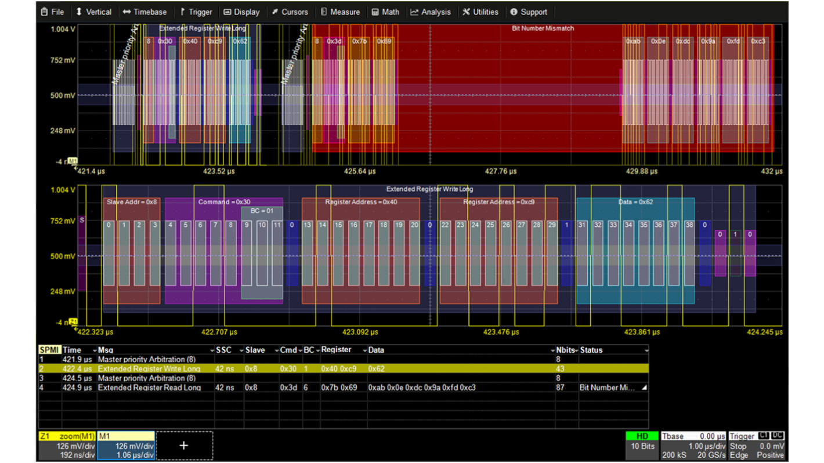Click the 0x7b 0x69 register cell
824x463 pixels.
pyautogui.click(x=344, y=388)
